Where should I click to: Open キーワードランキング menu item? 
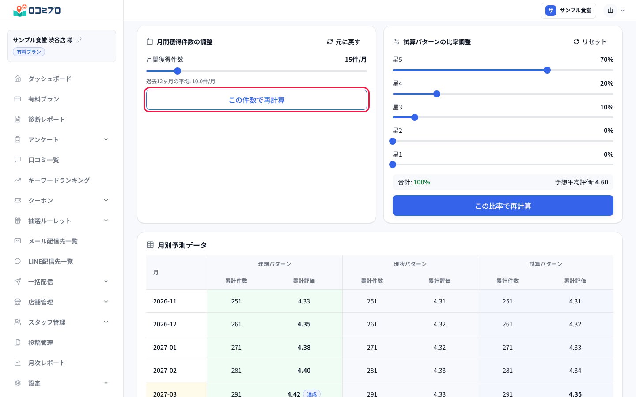(x=61, y=180)
